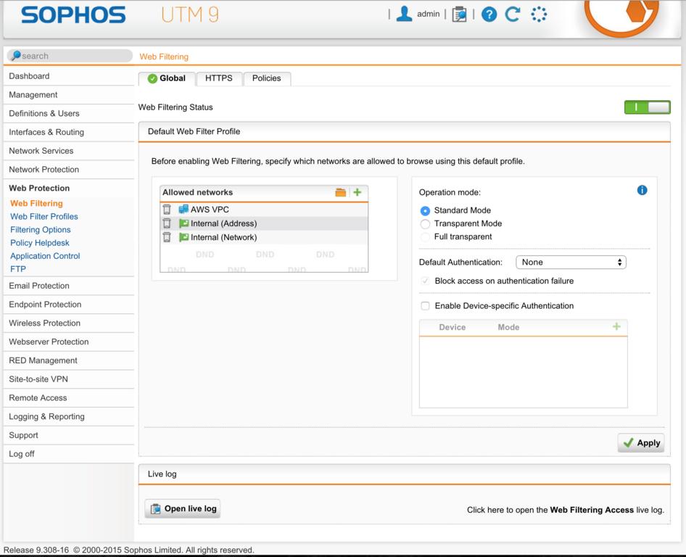This screenshot has width=686, height=557.
Task: Click the Device column header
Action: click(452, 327)
